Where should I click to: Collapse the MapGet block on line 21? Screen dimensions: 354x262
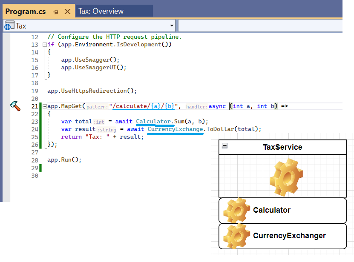click(44, 106)
